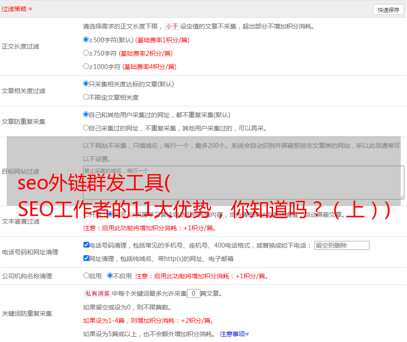This screenshot has width=407, height=342.
Task: Click the red (基础费率2积分/篇) note
Action: click(x=146, y=53)
